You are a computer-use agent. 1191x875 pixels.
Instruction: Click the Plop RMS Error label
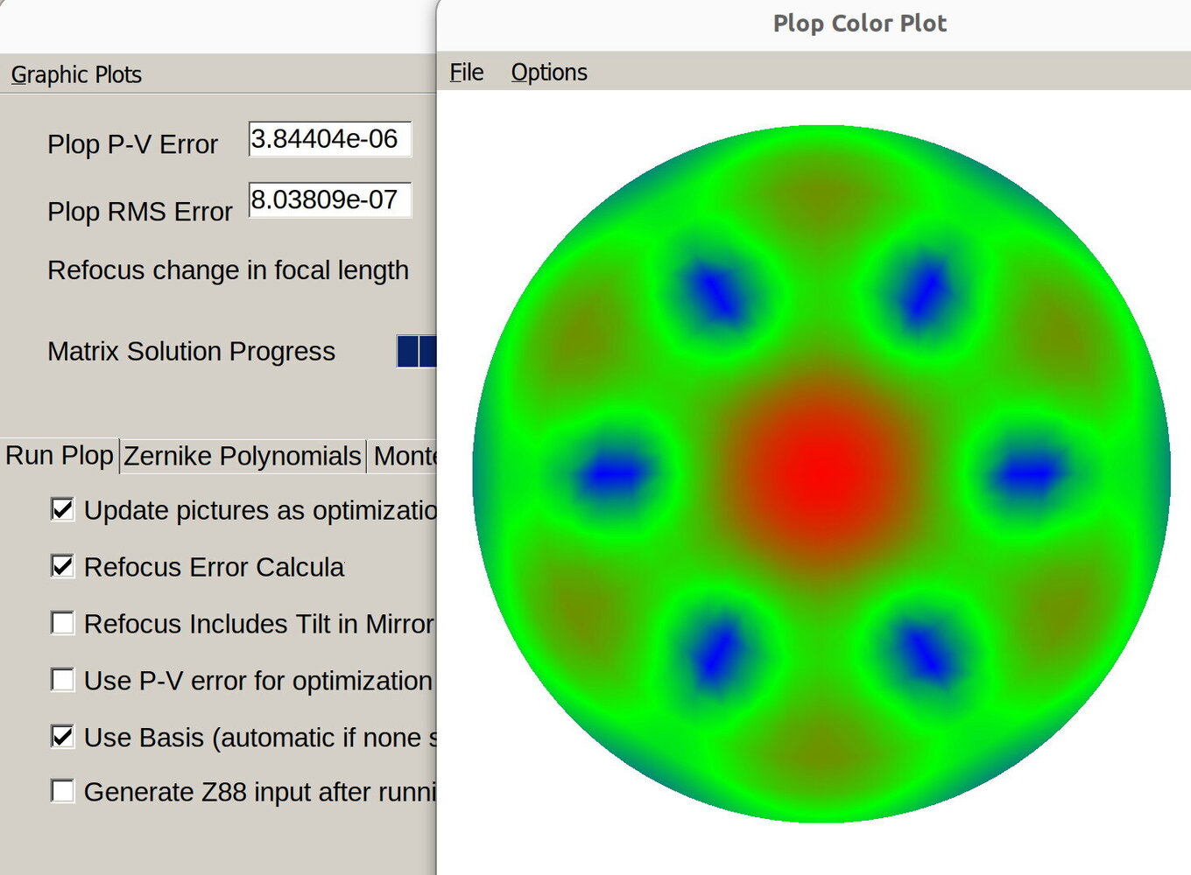[140, 212]
